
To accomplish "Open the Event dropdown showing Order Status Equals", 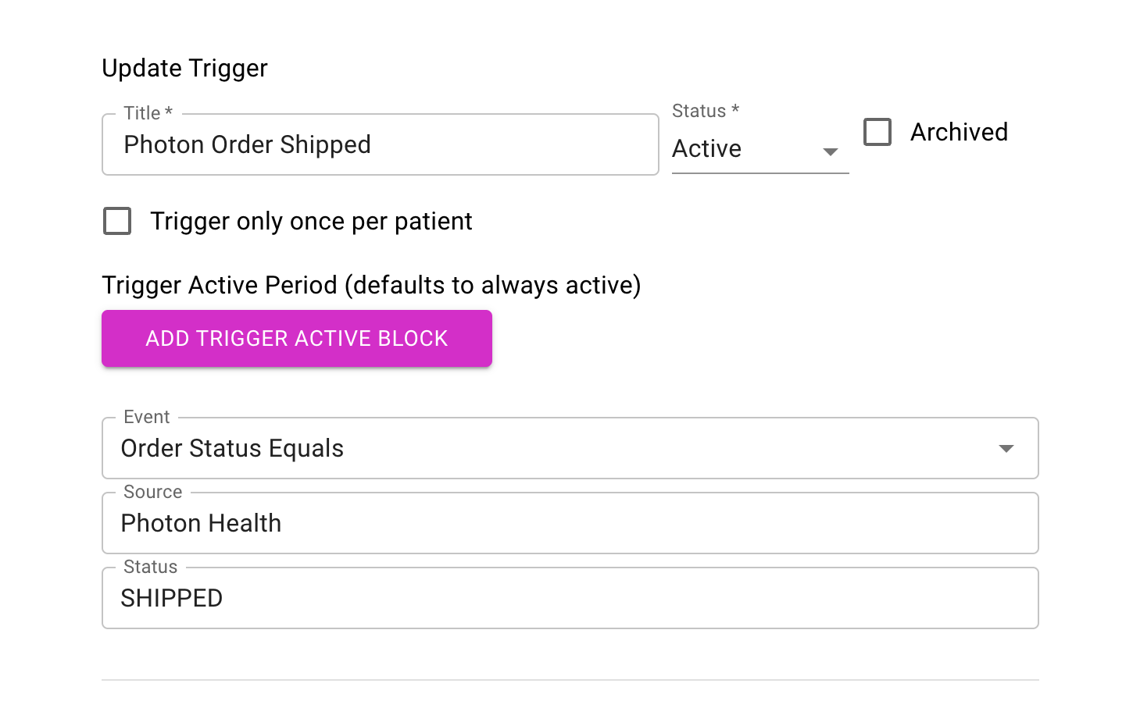I will (570, 448).
